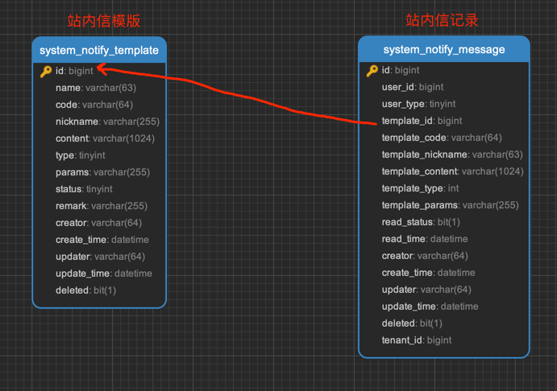Select the remark column row

pyautogui.click(x=101, y=206)
